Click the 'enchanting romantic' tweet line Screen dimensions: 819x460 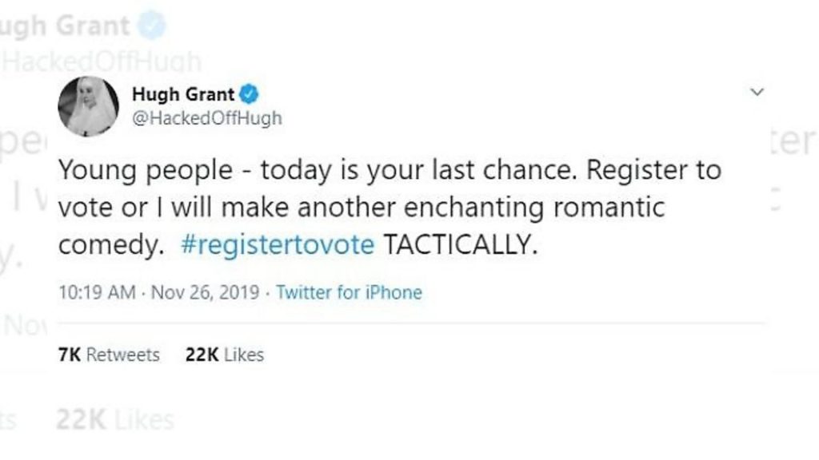(x=362, y=207)
